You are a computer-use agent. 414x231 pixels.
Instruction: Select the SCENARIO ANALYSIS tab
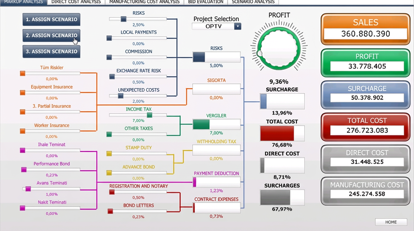pyautogui.click(x=252, y=2)
